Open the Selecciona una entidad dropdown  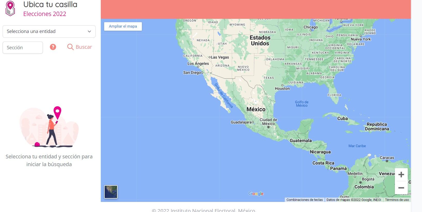pos(49,31)
